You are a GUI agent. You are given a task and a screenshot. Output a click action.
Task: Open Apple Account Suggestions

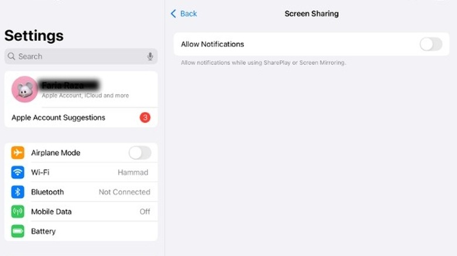(81, 117)
